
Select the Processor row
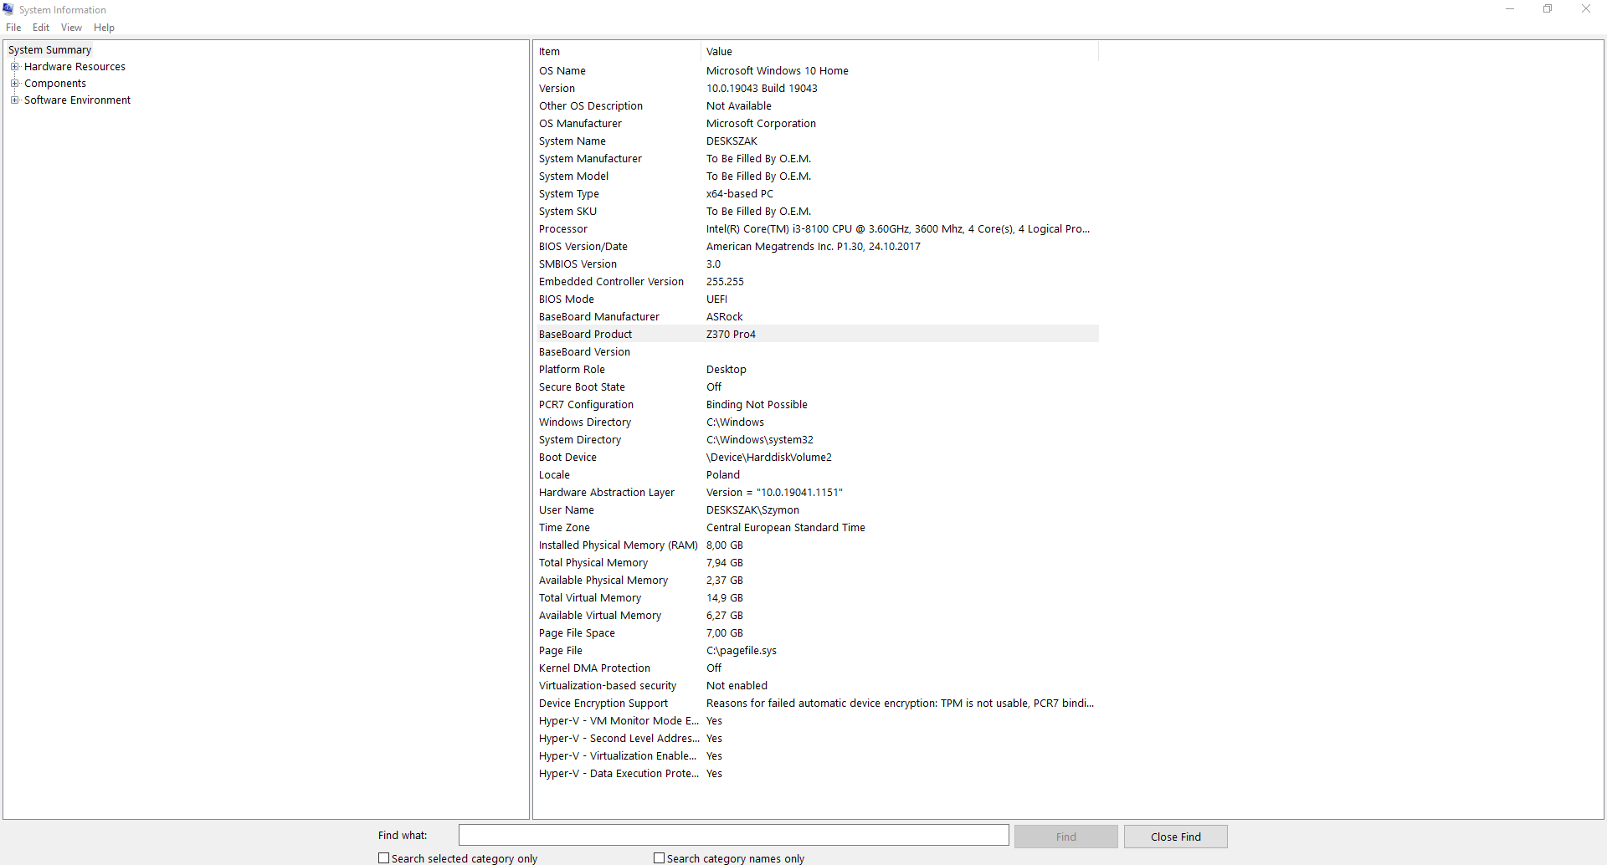pyautogui.click(x=816, y=229)
